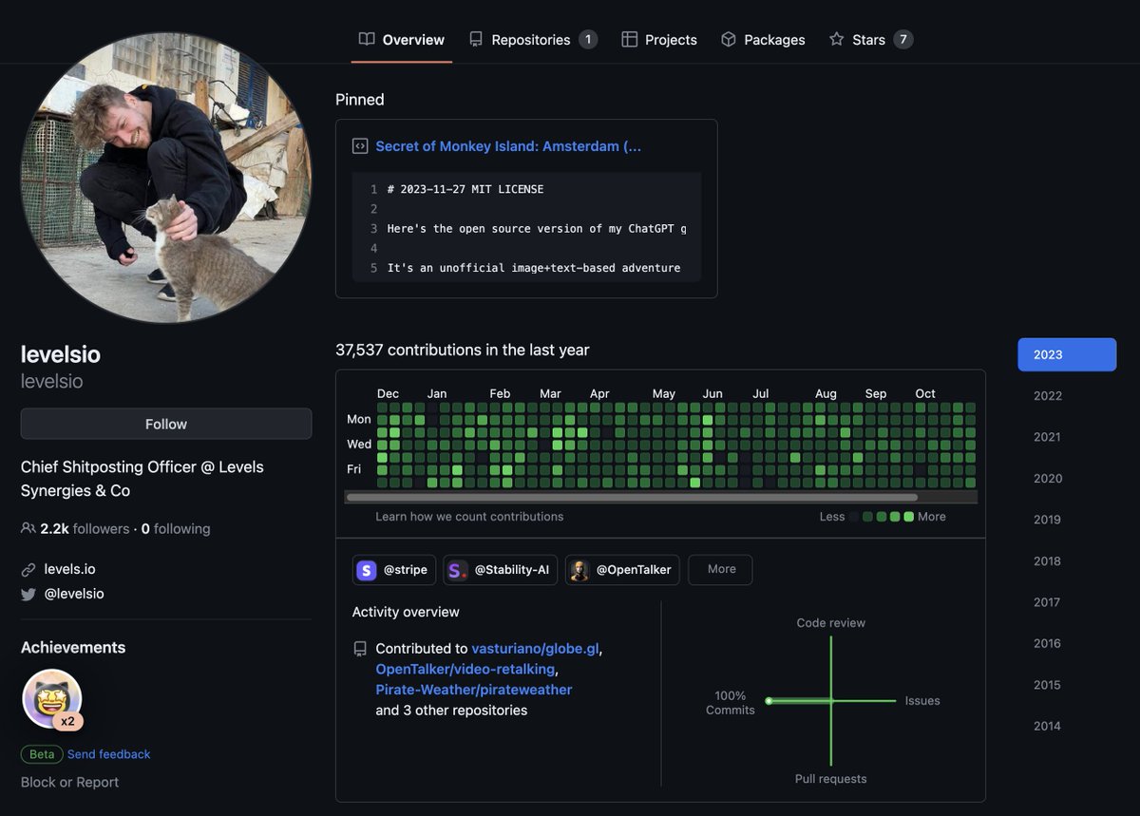The width and height of the screenshot is (1140, 816).
Task: Open the Starstruck achievement badge
Action: (52, 699)
